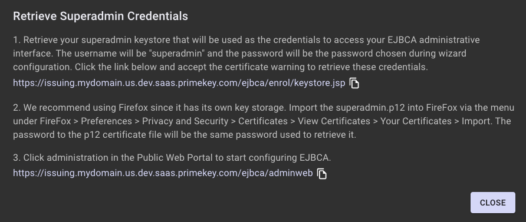
Task: Visit the EJBCA administration web URL
Action: (163, 173)
